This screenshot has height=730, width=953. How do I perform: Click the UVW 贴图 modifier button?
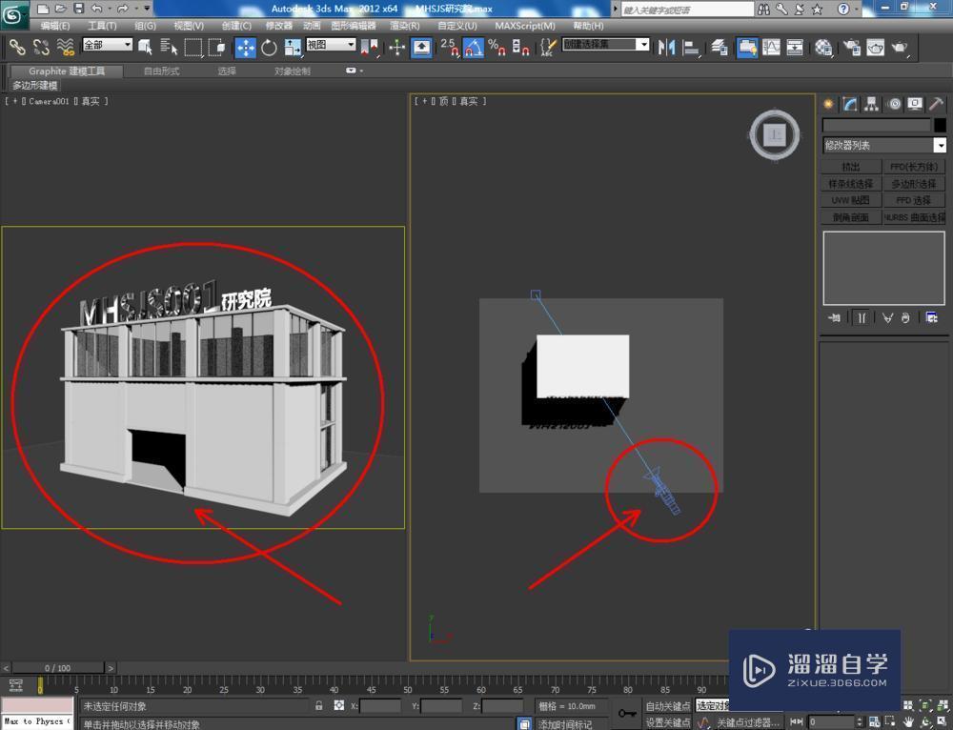click(x=850, y=200)
